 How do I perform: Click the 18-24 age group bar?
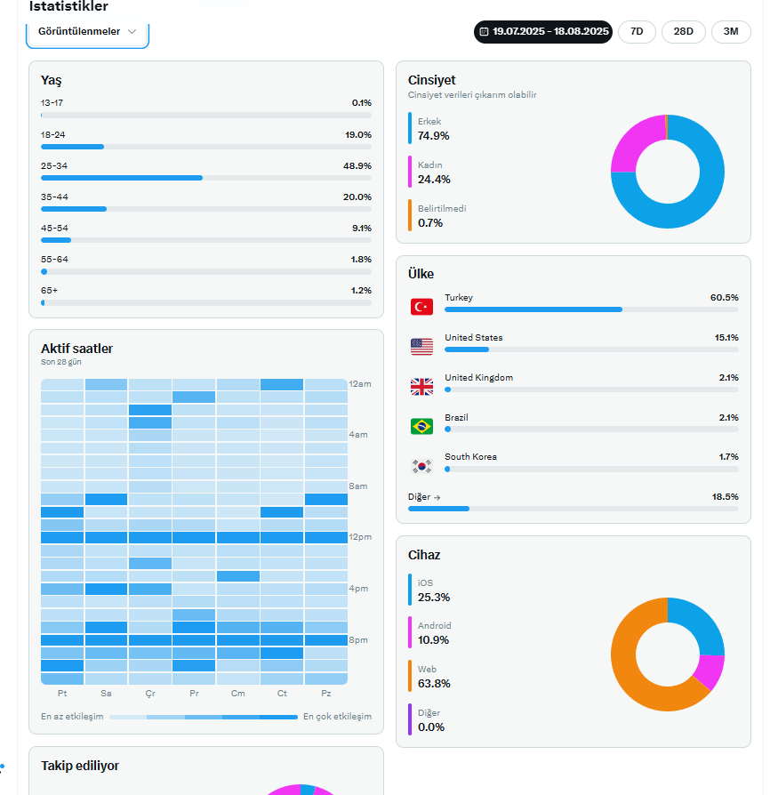tap(205, 147)
